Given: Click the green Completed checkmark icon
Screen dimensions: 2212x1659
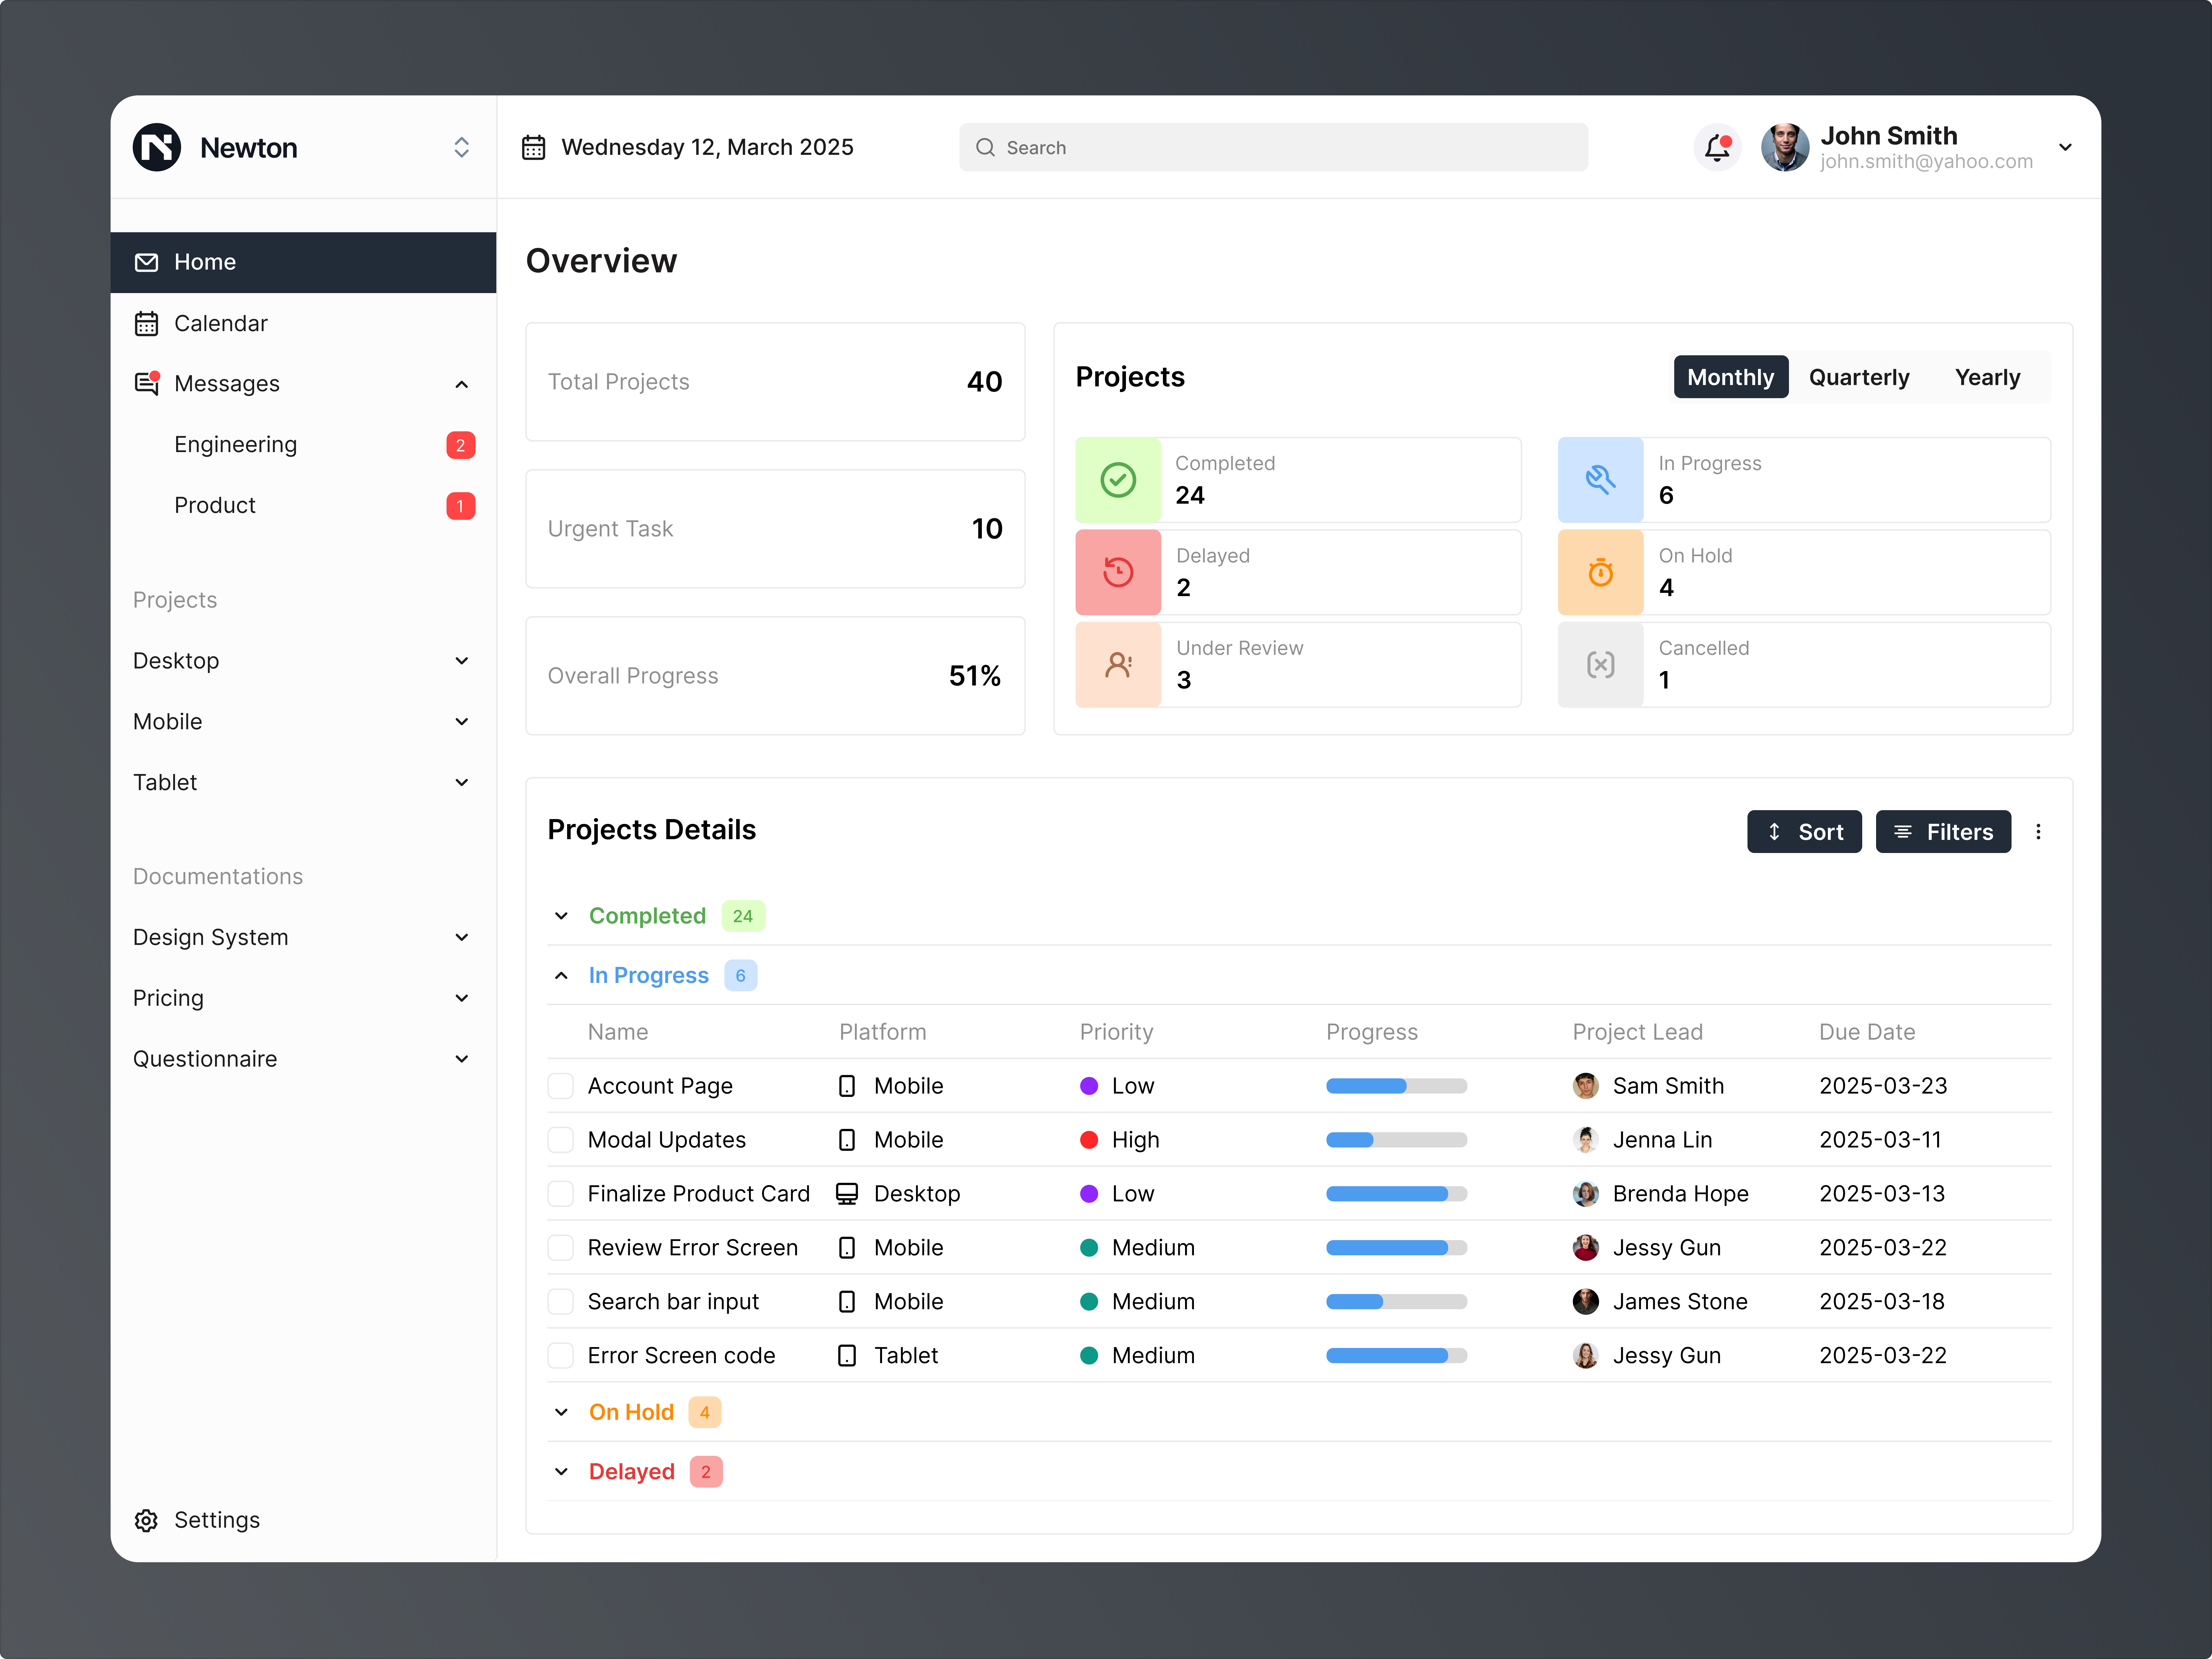Looking at the screenshot, I should pos(1118,480).
